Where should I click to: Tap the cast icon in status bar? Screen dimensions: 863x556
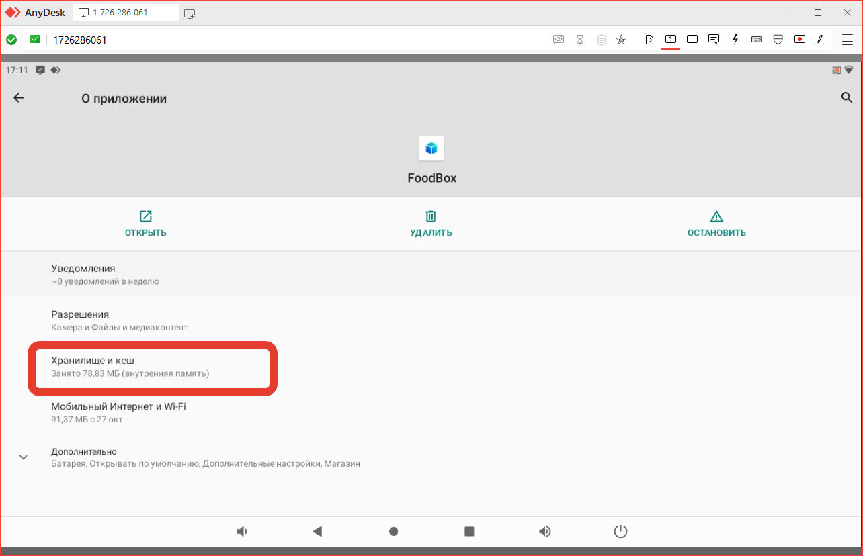(x=837, y=70)
